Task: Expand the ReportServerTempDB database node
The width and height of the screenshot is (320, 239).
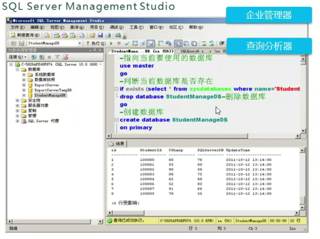Action: coord(24,90)
